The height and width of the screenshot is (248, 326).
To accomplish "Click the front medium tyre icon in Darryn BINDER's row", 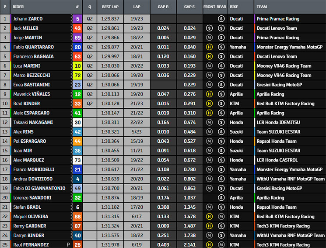I will click(209, 235).
